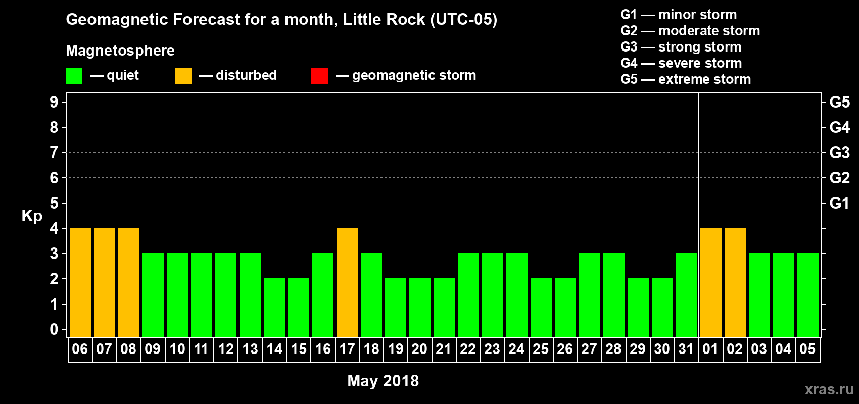Click the green bar for May 23
The image size is (859, 404).
[493, 295]
